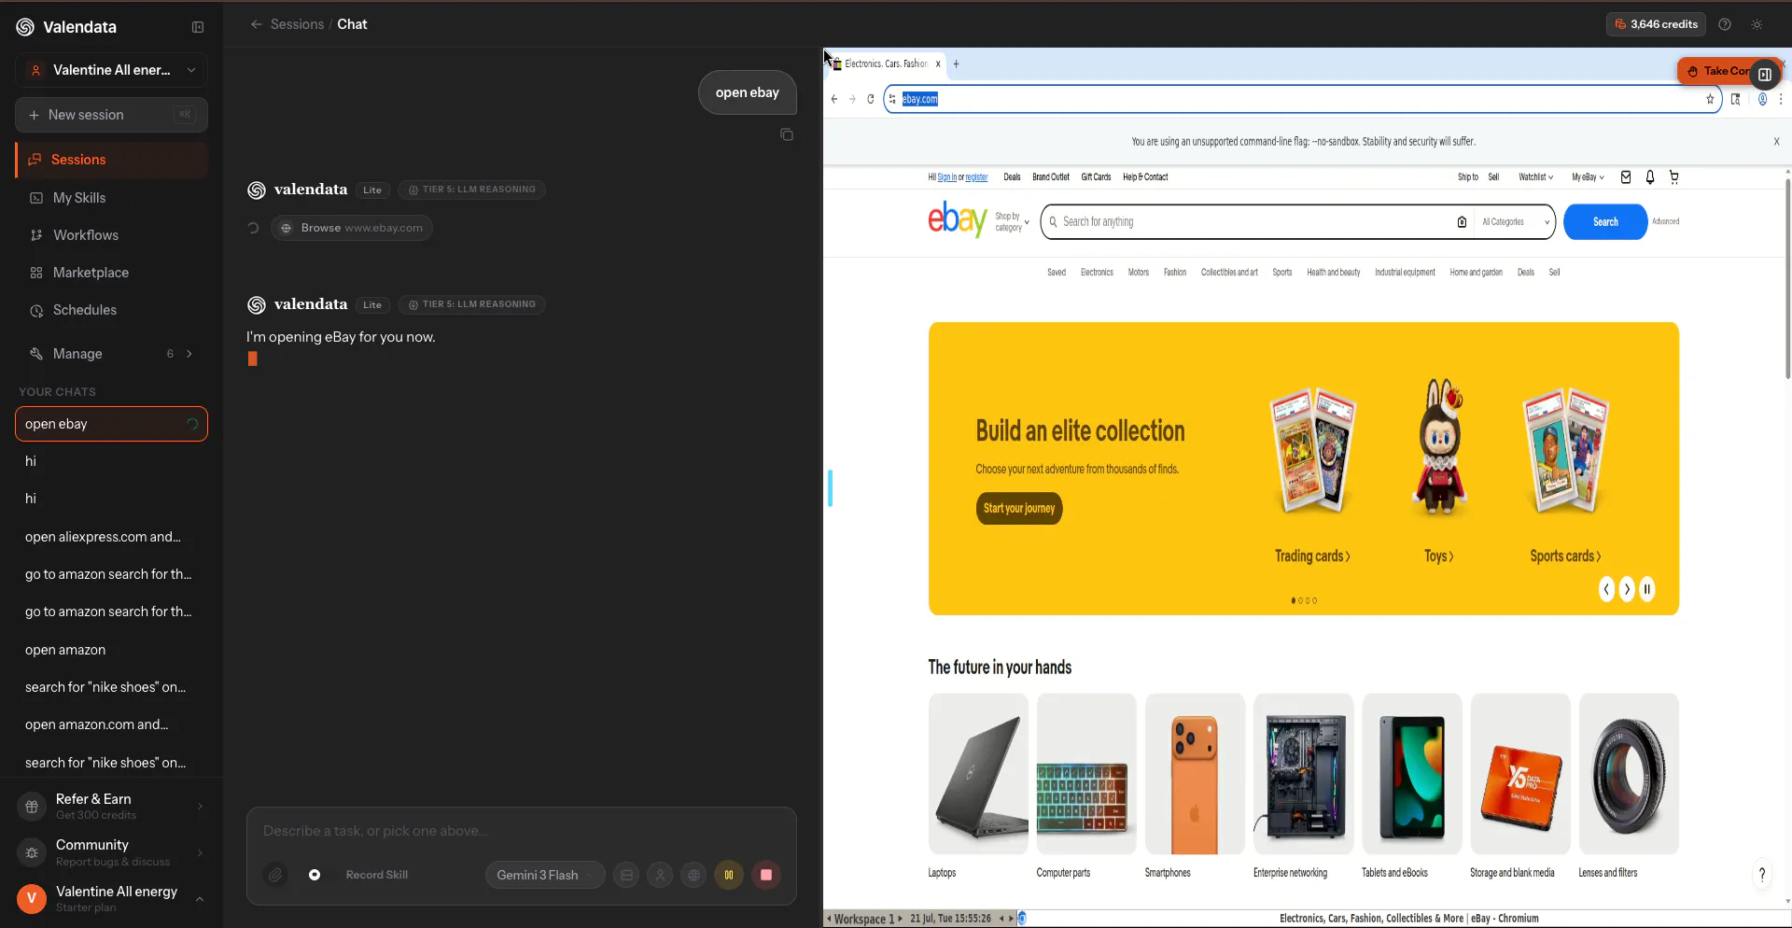
Task: Collapse the Valendata sidebar panel icon
Action: [198, 27]
